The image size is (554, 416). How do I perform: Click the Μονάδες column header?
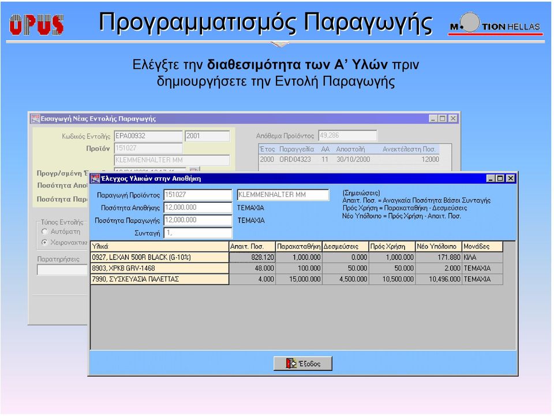click(482, 246)
